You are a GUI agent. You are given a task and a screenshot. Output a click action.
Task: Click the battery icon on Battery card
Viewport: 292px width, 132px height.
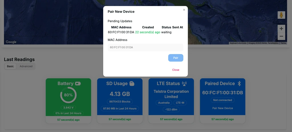pyautogui.click(x=78, y=84)
